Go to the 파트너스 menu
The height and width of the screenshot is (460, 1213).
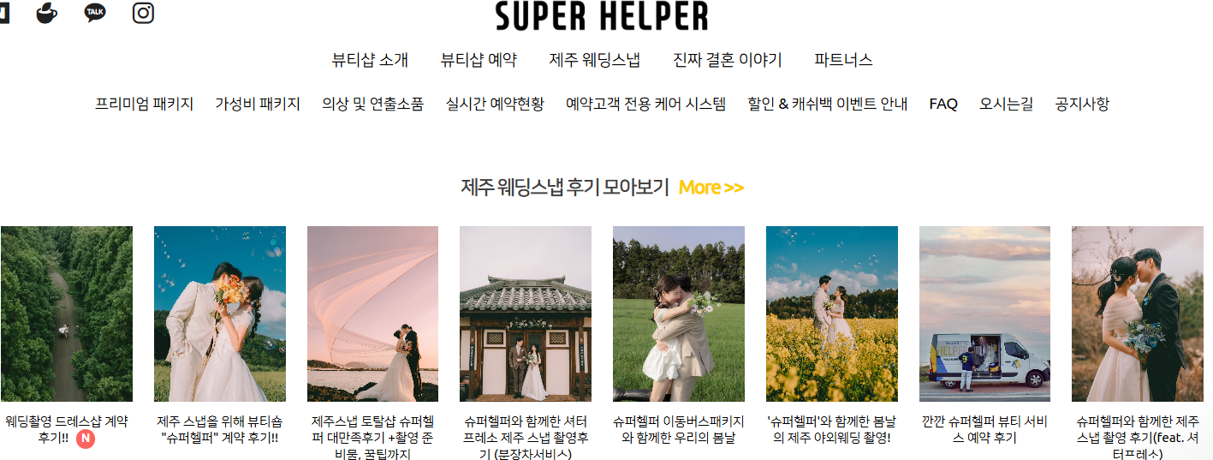843,60
